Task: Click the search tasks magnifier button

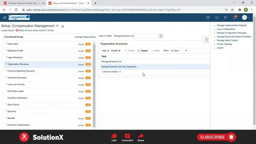Action: pos(161,36)
